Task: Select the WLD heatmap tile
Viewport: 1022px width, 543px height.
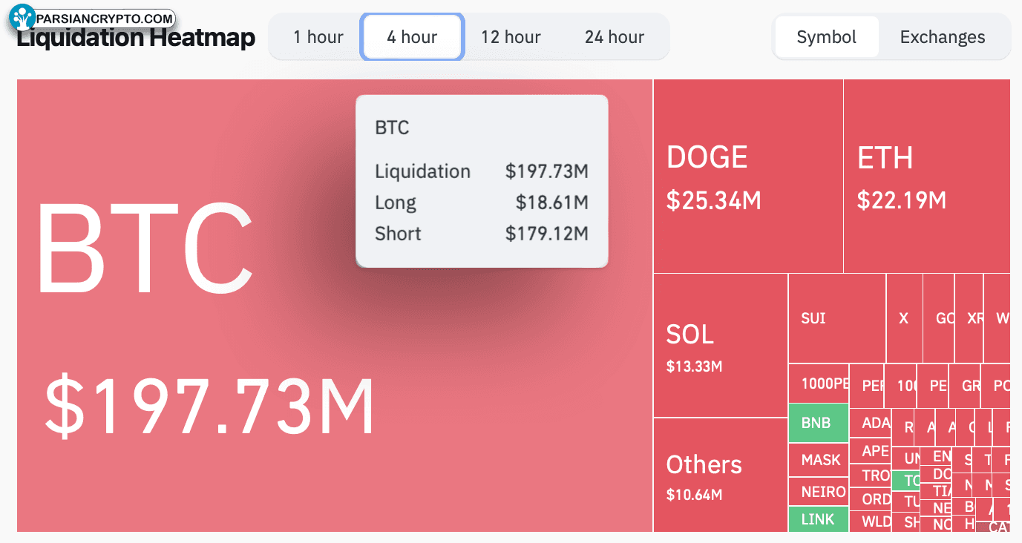Action: pos(870,521)
